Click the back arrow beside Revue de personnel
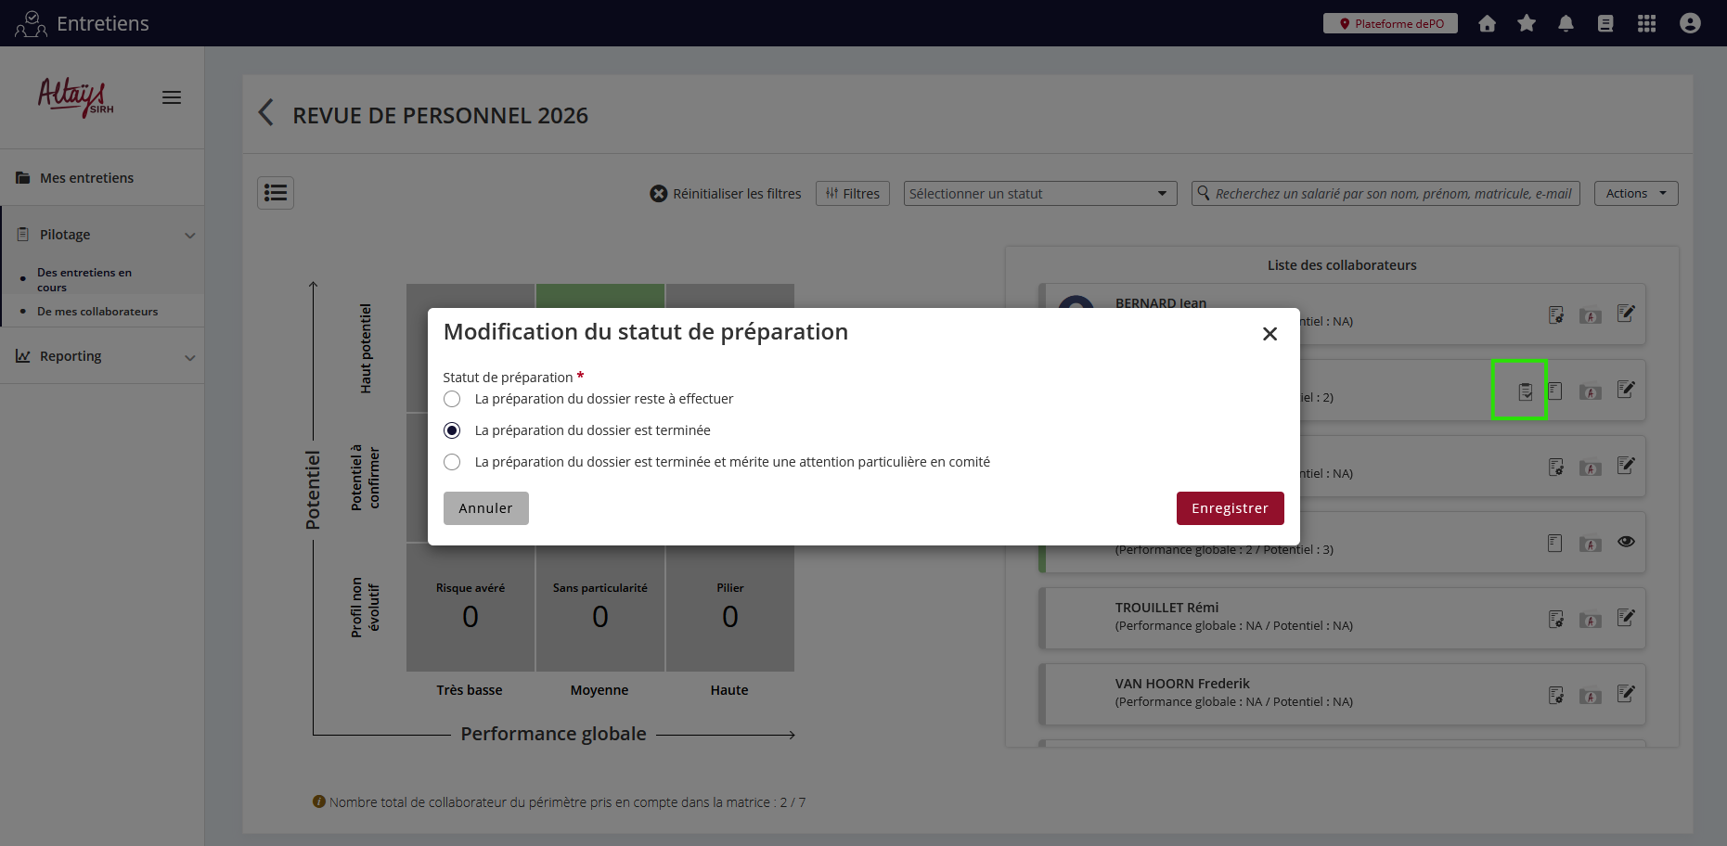1727x846 pixels. pos(266,113)
